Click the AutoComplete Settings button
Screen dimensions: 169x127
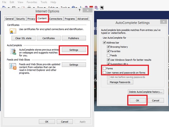coord(74,50)
